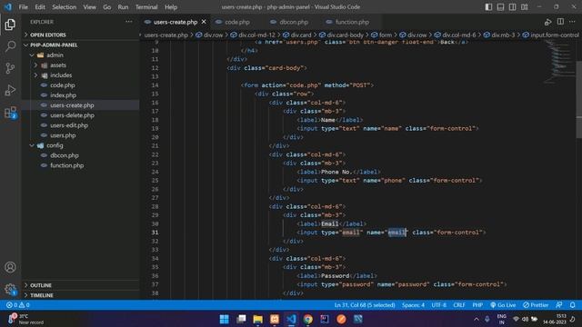
Task: Click the Run file icon in editor toolbar
Action: (547, 22)
